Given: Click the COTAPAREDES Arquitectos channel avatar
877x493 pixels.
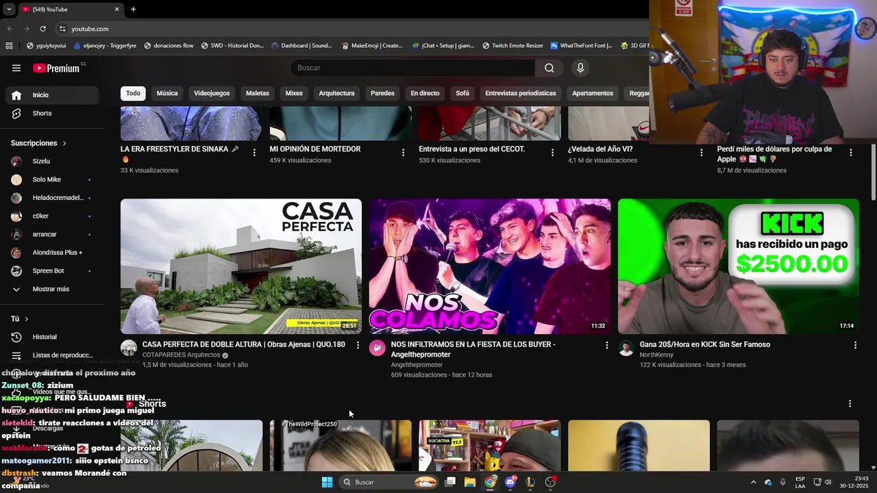Looking at the screenshot, I should click(129, 348).
